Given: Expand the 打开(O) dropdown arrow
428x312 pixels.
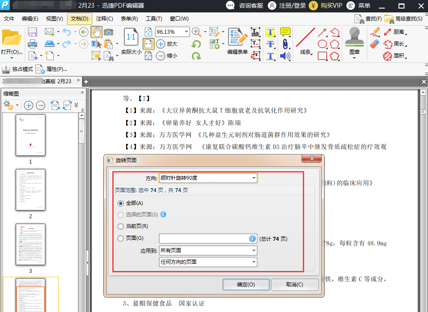Looking at the screenshot, I should point(12,58).
